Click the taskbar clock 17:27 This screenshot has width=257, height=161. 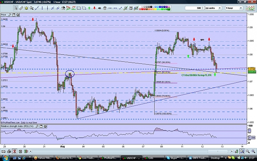[x=251, y=158]
